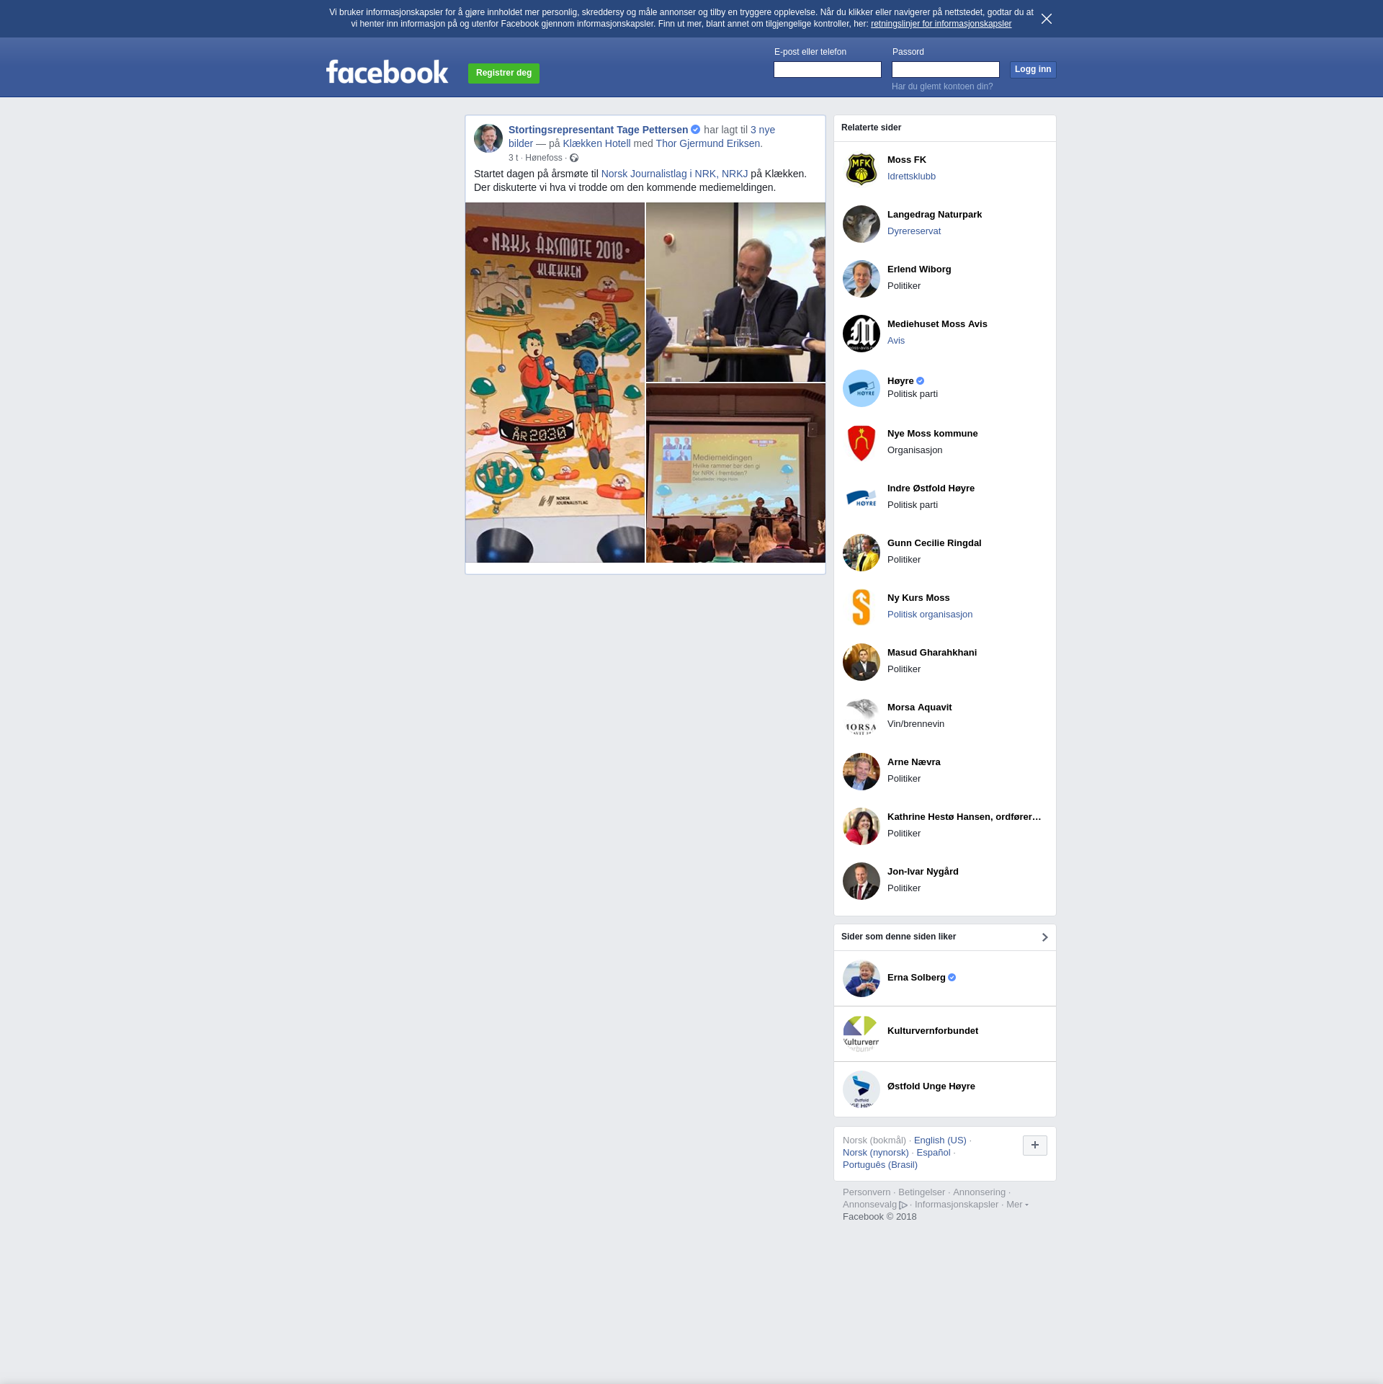The height and width of the screenshot is (1384, 1383).
Task: Click Arne Nævra's avatar
Action: pyautogui.click(x=861, y=772)
